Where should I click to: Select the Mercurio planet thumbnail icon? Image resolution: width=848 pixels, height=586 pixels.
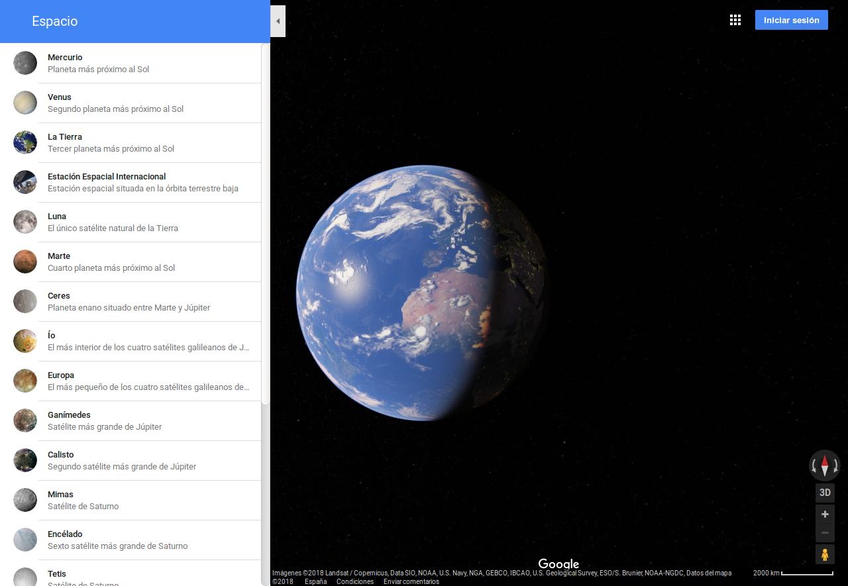[25, 63]
